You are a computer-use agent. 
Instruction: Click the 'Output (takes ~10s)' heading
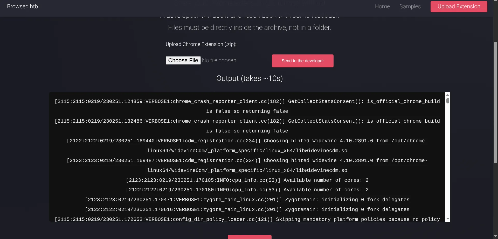click(250, 78)
